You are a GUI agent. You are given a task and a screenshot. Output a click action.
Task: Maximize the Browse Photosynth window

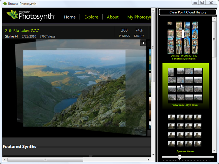tap(202, 2)
